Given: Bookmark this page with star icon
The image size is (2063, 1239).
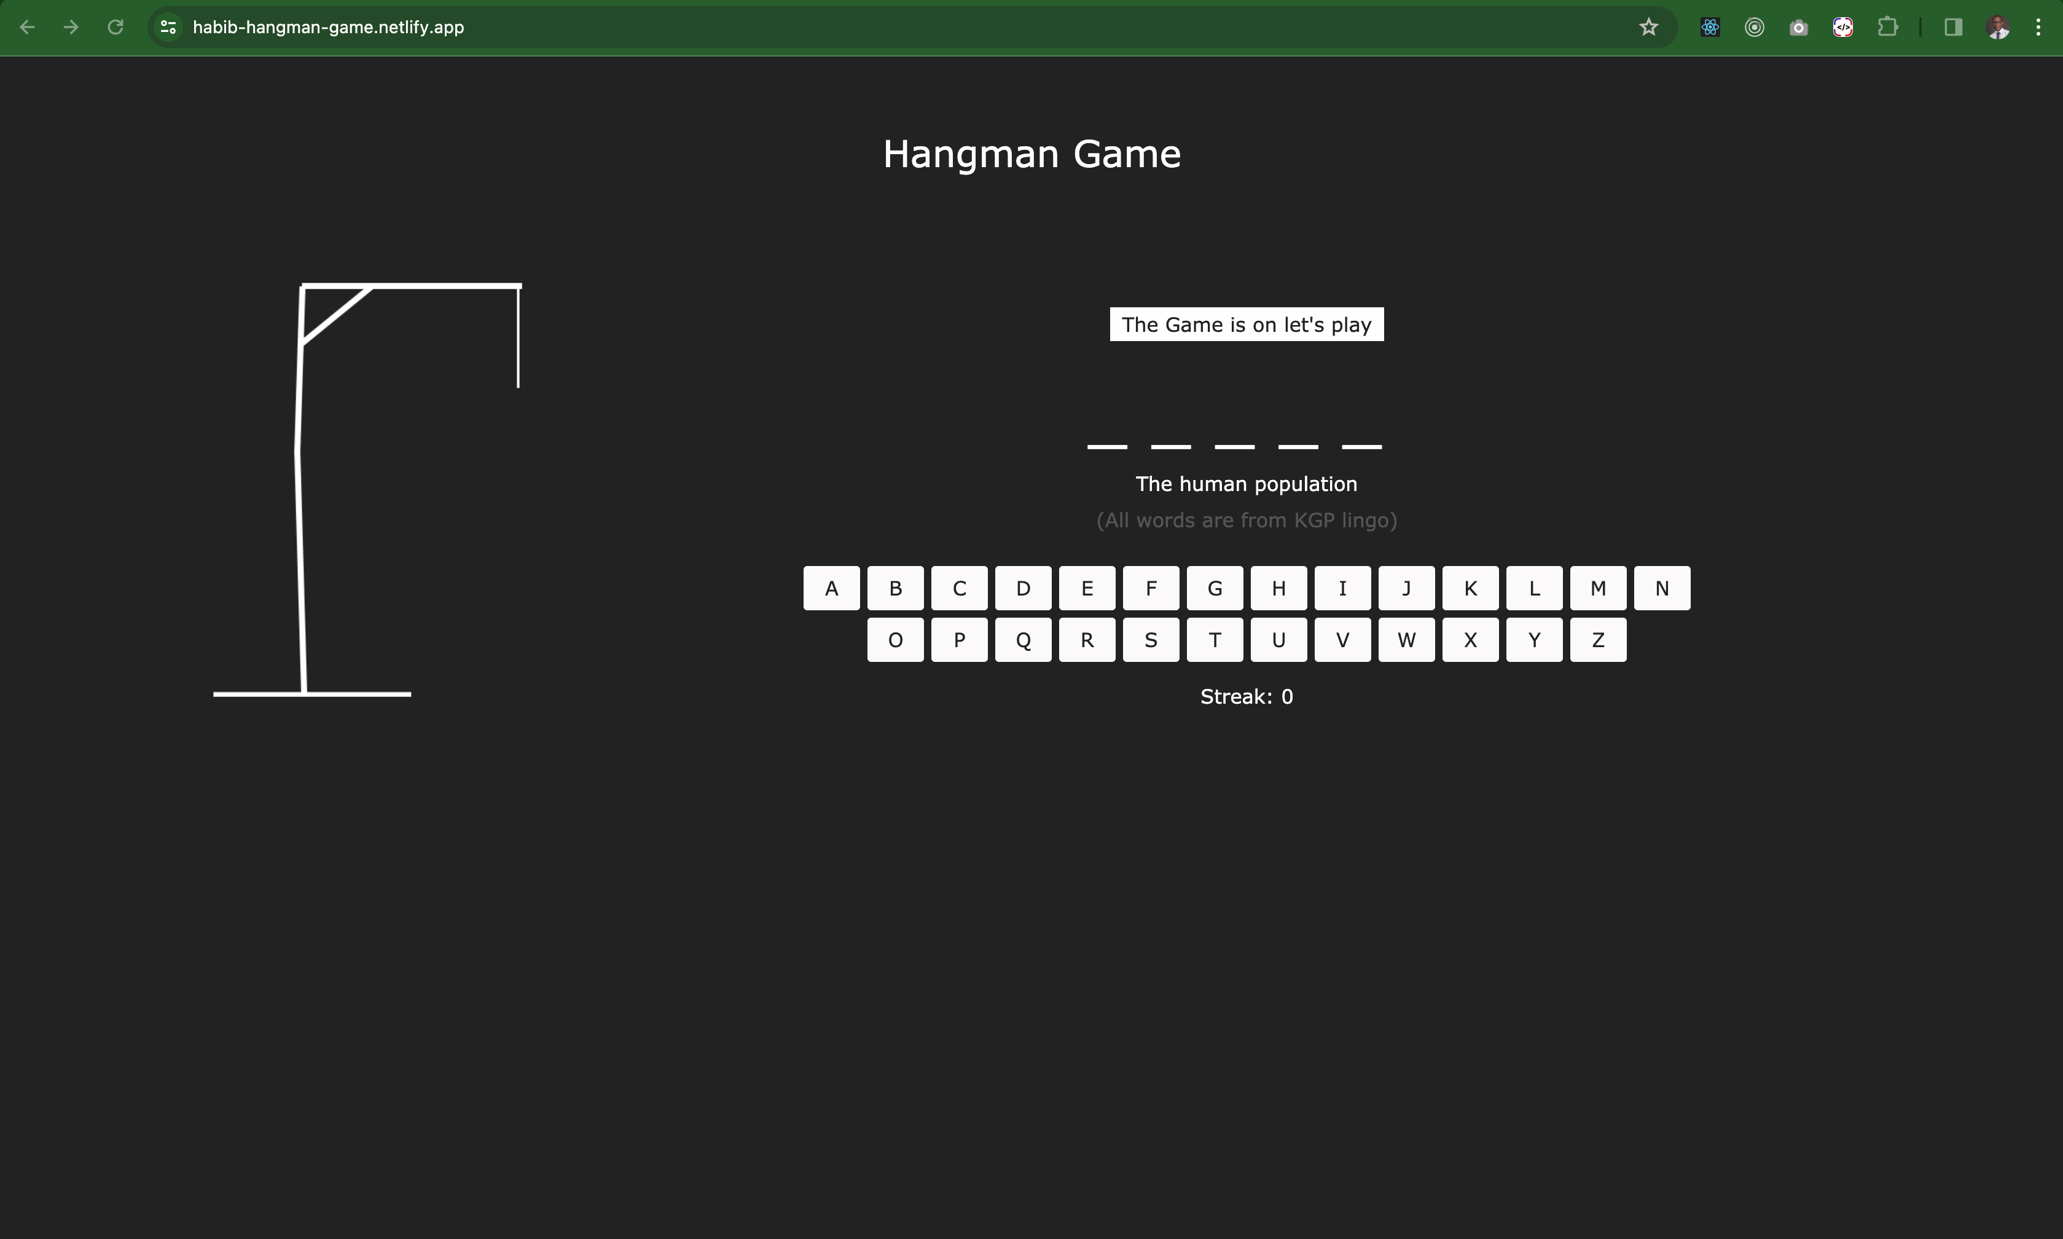Looking at the screenshot, I should [1648, 28].
